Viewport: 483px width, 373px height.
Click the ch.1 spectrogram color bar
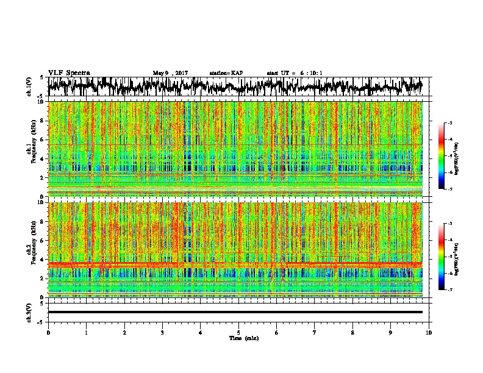point(441,156)
